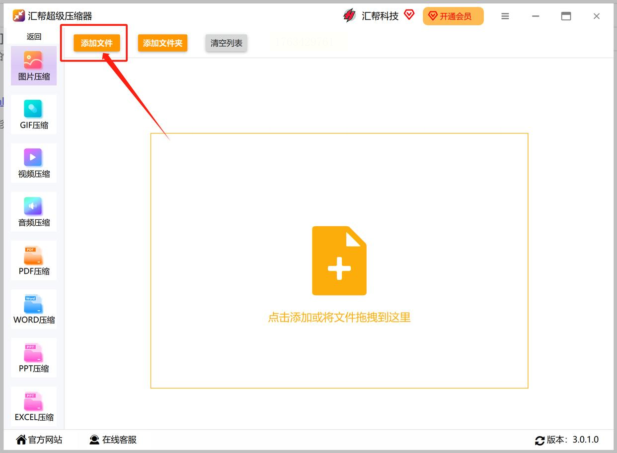The image size is (617, 453).
Task: Open the EXCEL压缩 tool
Action: (34, 406)
